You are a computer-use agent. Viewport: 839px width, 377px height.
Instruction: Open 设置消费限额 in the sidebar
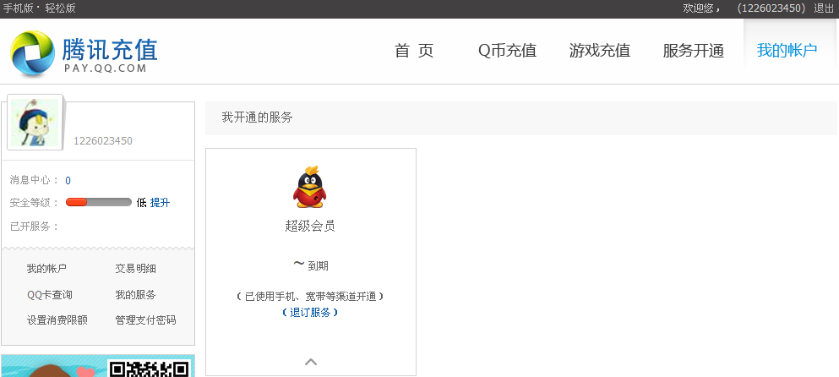coord(57,320)
